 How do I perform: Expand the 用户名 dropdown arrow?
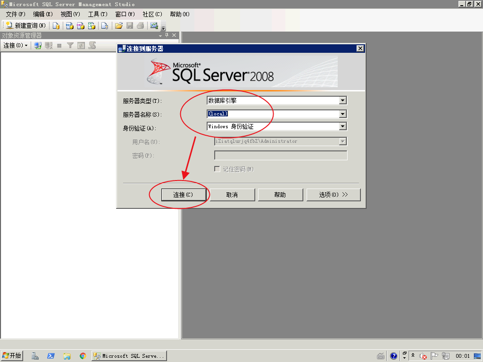(342, 141)
